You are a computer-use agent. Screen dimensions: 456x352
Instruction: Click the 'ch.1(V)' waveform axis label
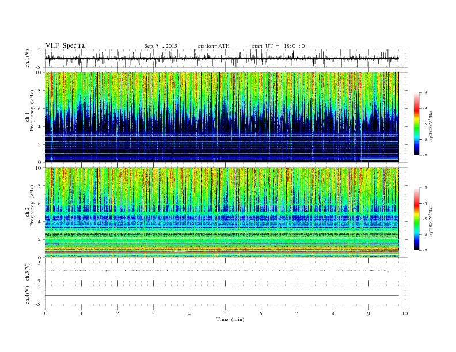[27, 58]
